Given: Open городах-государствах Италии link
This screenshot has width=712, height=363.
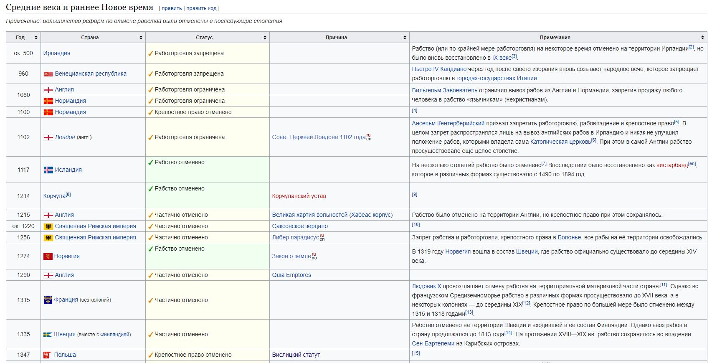Looking at the screenshot, I should pyautogui.click(x=497, y=79).
